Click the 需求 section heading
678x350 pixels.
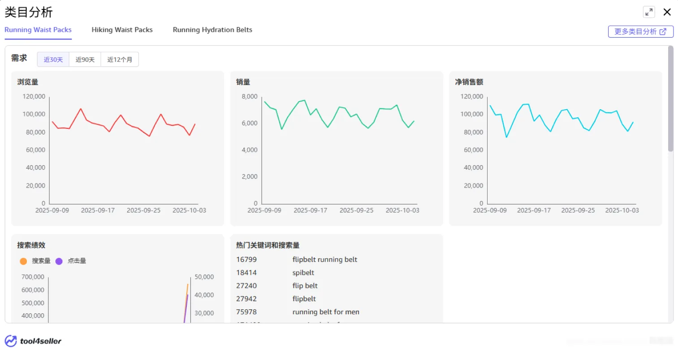click(x=19, y=58)
